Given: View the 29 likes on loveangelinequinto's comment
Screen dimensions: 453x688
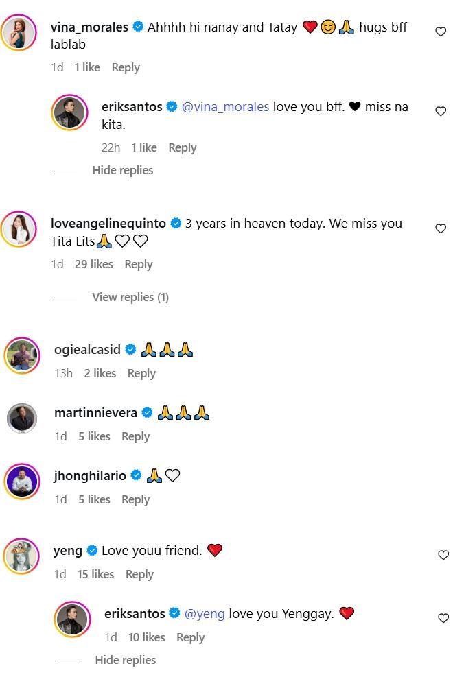Looking at the screenshot, I should (x=93, y=264).
